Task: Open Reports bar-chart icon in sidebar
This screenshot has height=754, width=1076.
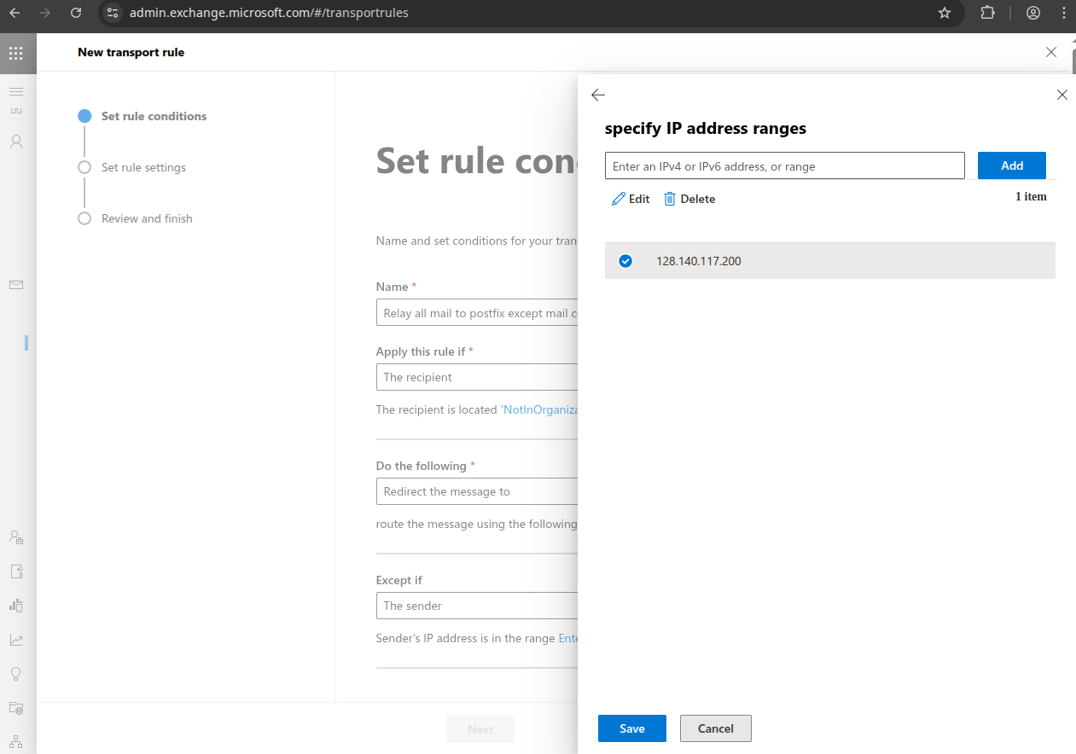Action: pyautogui.click(x=15, y=606)
